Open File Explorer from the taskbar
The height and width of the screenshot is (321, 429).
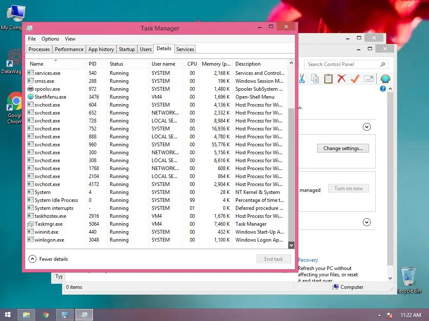coord(26,315)
